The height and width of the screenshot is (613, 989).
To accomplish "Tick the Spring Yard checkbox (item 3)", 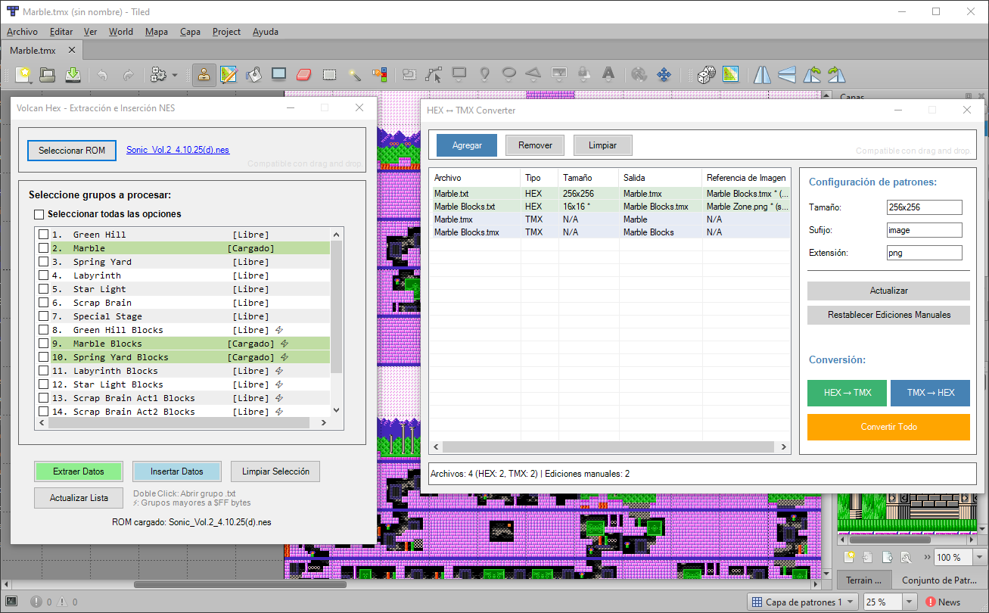I will pyautogui.click(x=44, y=262).
